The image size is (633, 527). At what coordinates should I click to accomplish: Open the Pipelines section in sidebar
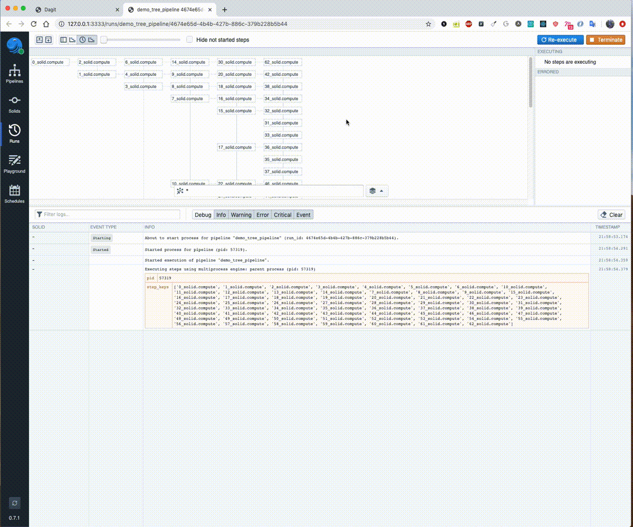tap(14, 74)
